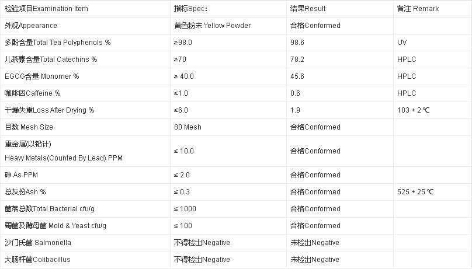Click the UV remark cell

pyautogui.click(x=402, y=43)
